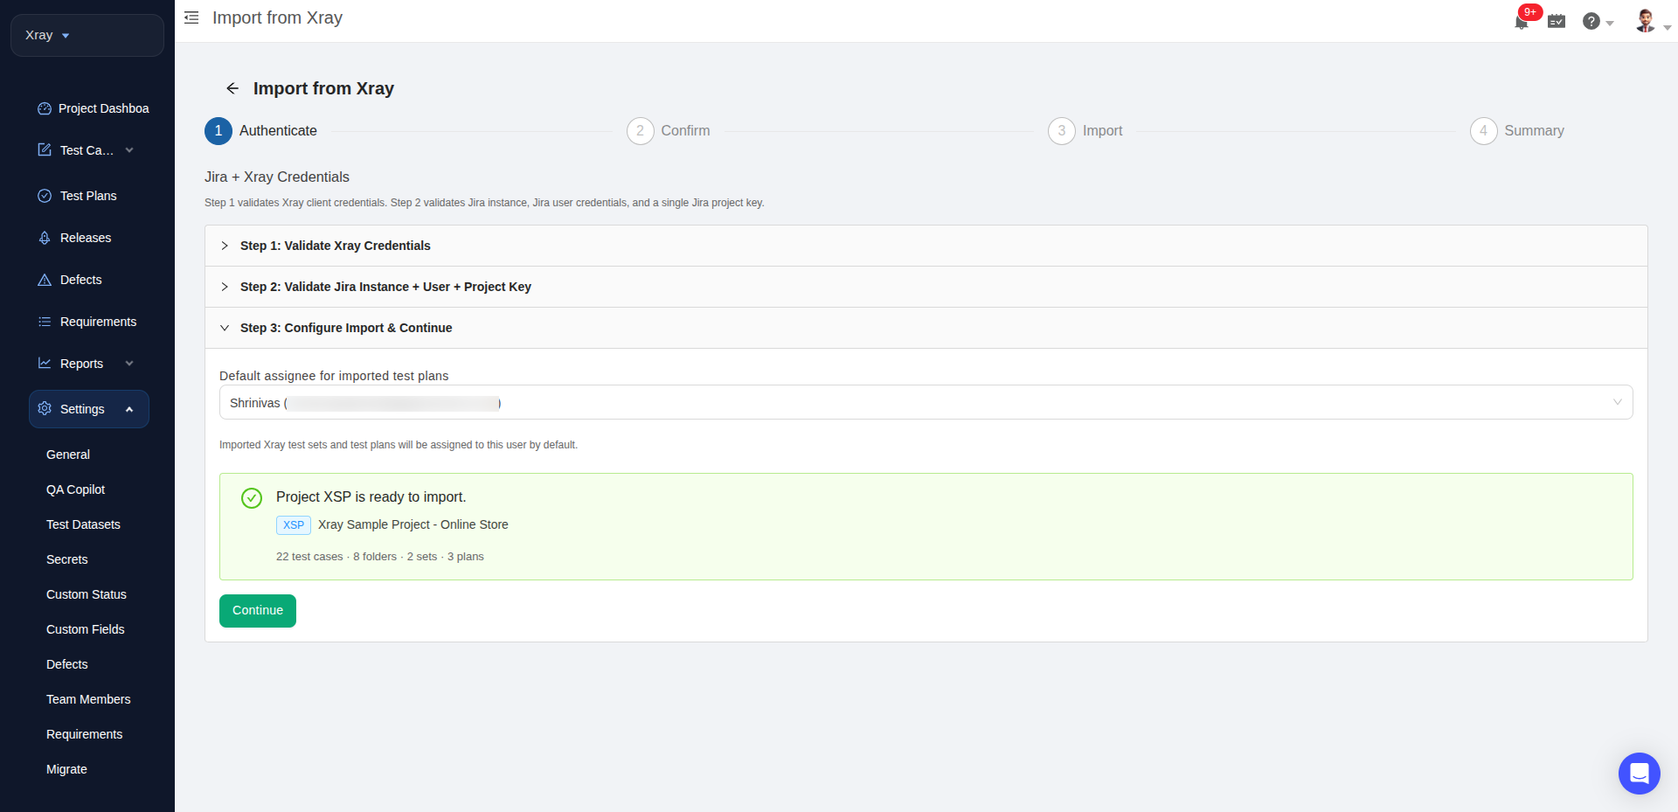Click the Authenticate step label
Viewport: 1678px width, 812px height.
coord(278,130)
